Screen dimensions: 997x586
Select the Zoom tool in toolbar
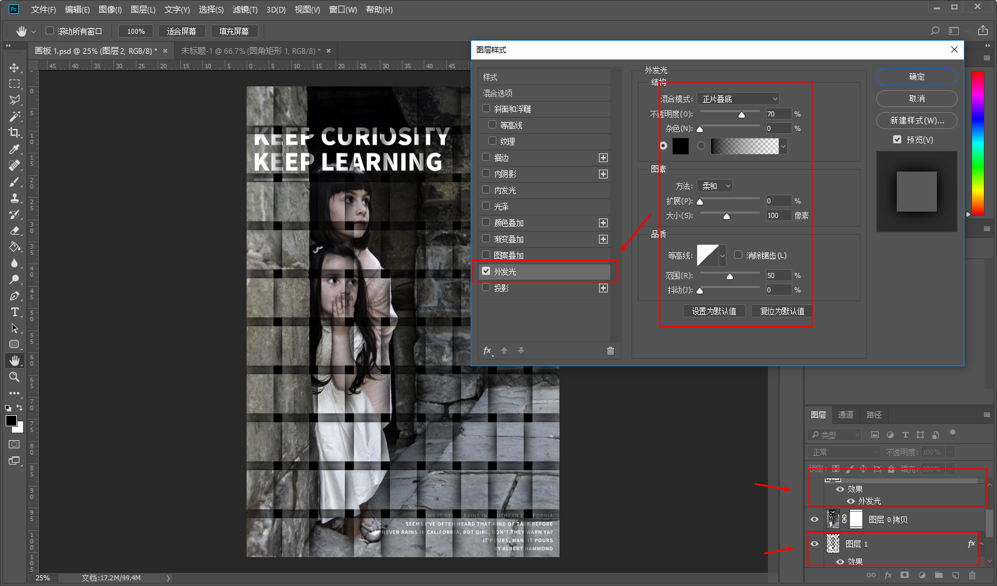[x=14, y=377]
